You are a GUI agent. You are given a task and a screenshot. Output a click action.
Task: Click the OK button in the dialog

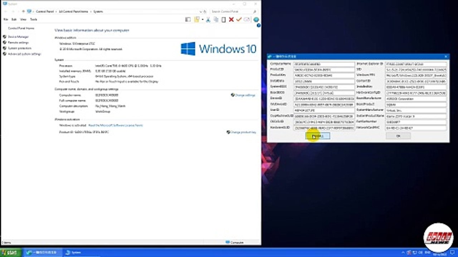coord(398,136)
